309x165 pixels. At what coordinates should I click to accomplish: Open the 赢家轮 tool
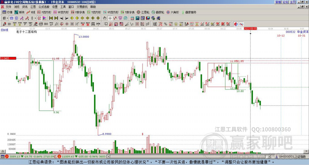(x=158, y=12)
